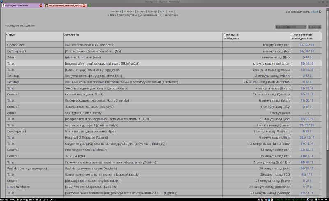
Task: Open topic 'заборинстый транс' by OldWiseCat
Action: pyautogui.click(x=102, y=63)
